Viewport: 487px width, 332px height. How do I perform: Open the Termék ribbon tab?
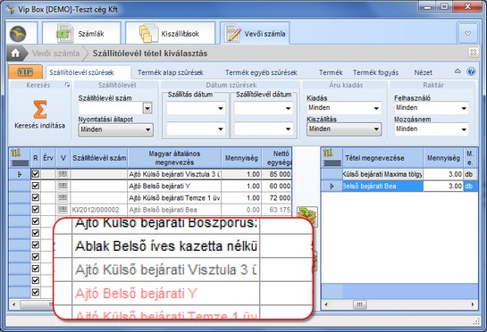tap(331, 72)
